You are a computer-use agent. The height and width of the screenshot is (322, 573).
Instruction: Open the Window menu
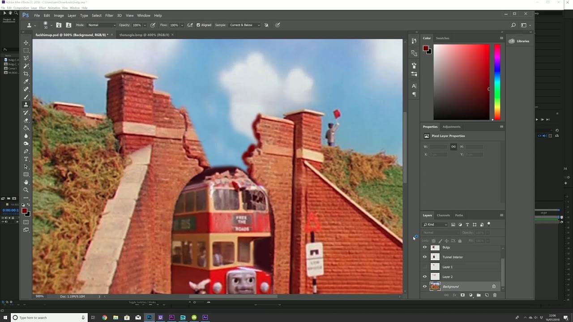(144, 15)
